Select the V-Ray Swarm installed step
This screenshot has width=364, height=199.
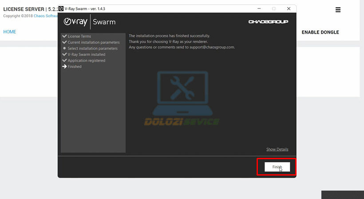pos(86,54)
